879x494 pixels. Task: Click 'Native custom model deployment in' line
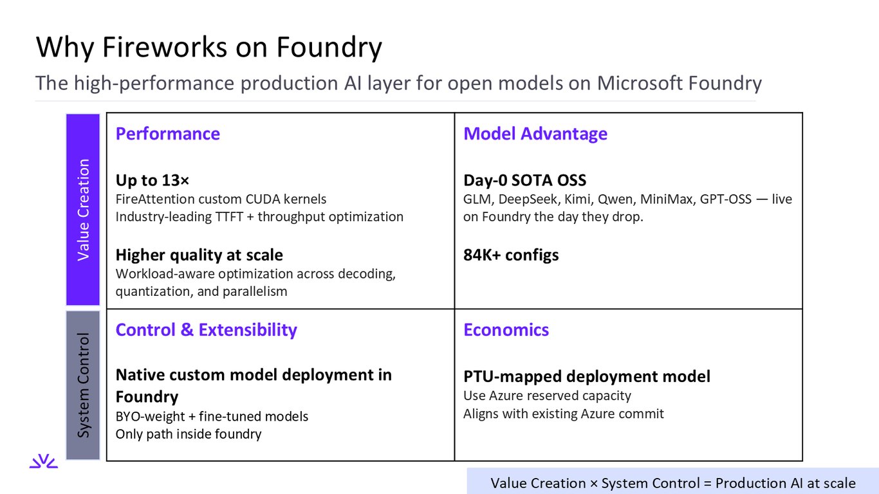point(254,375)
